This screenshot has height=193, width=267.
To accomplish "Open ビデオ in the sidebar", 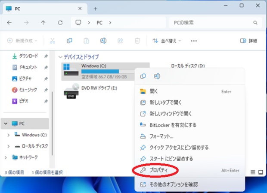I will tap(20, 101).
